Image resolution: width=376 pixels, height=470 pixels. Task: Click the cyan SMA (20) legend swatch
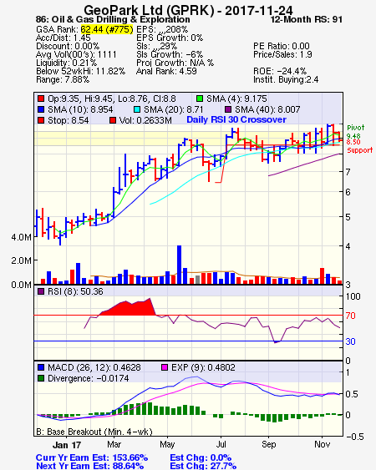pyautogui.click(x=137, y=109)
